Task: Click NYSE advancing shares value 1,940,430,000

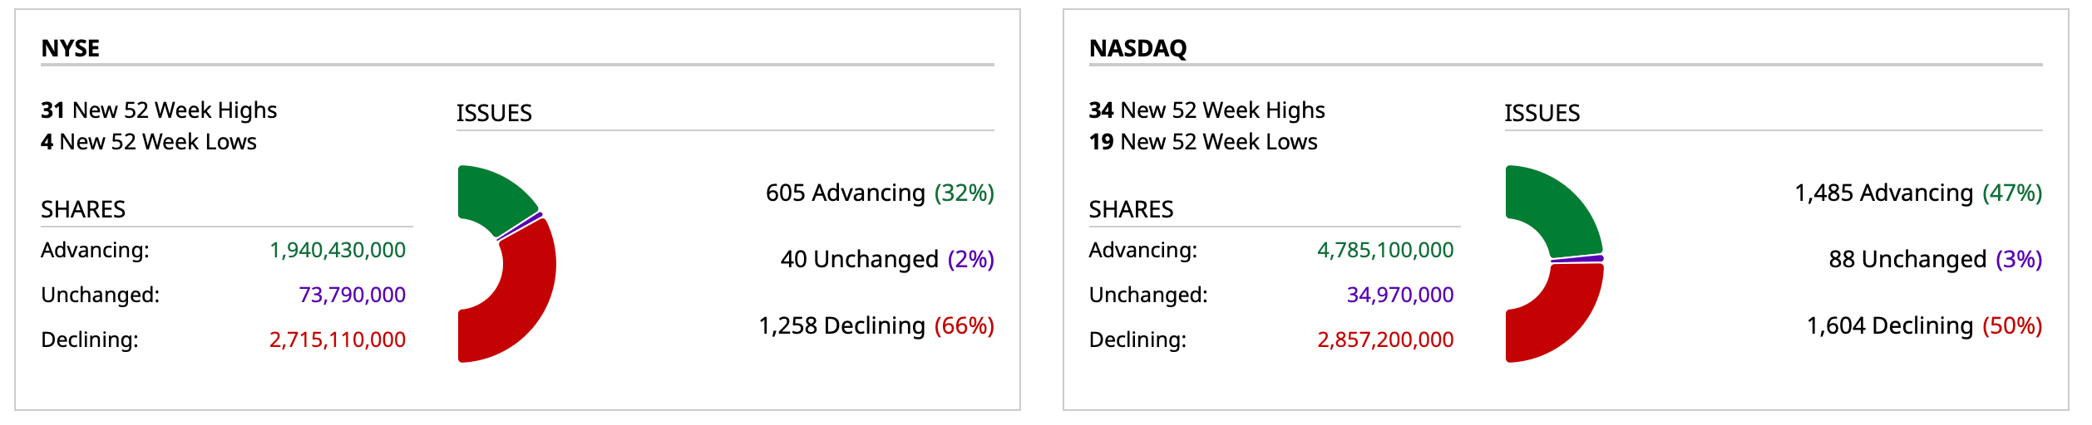Action: (338, 250)
